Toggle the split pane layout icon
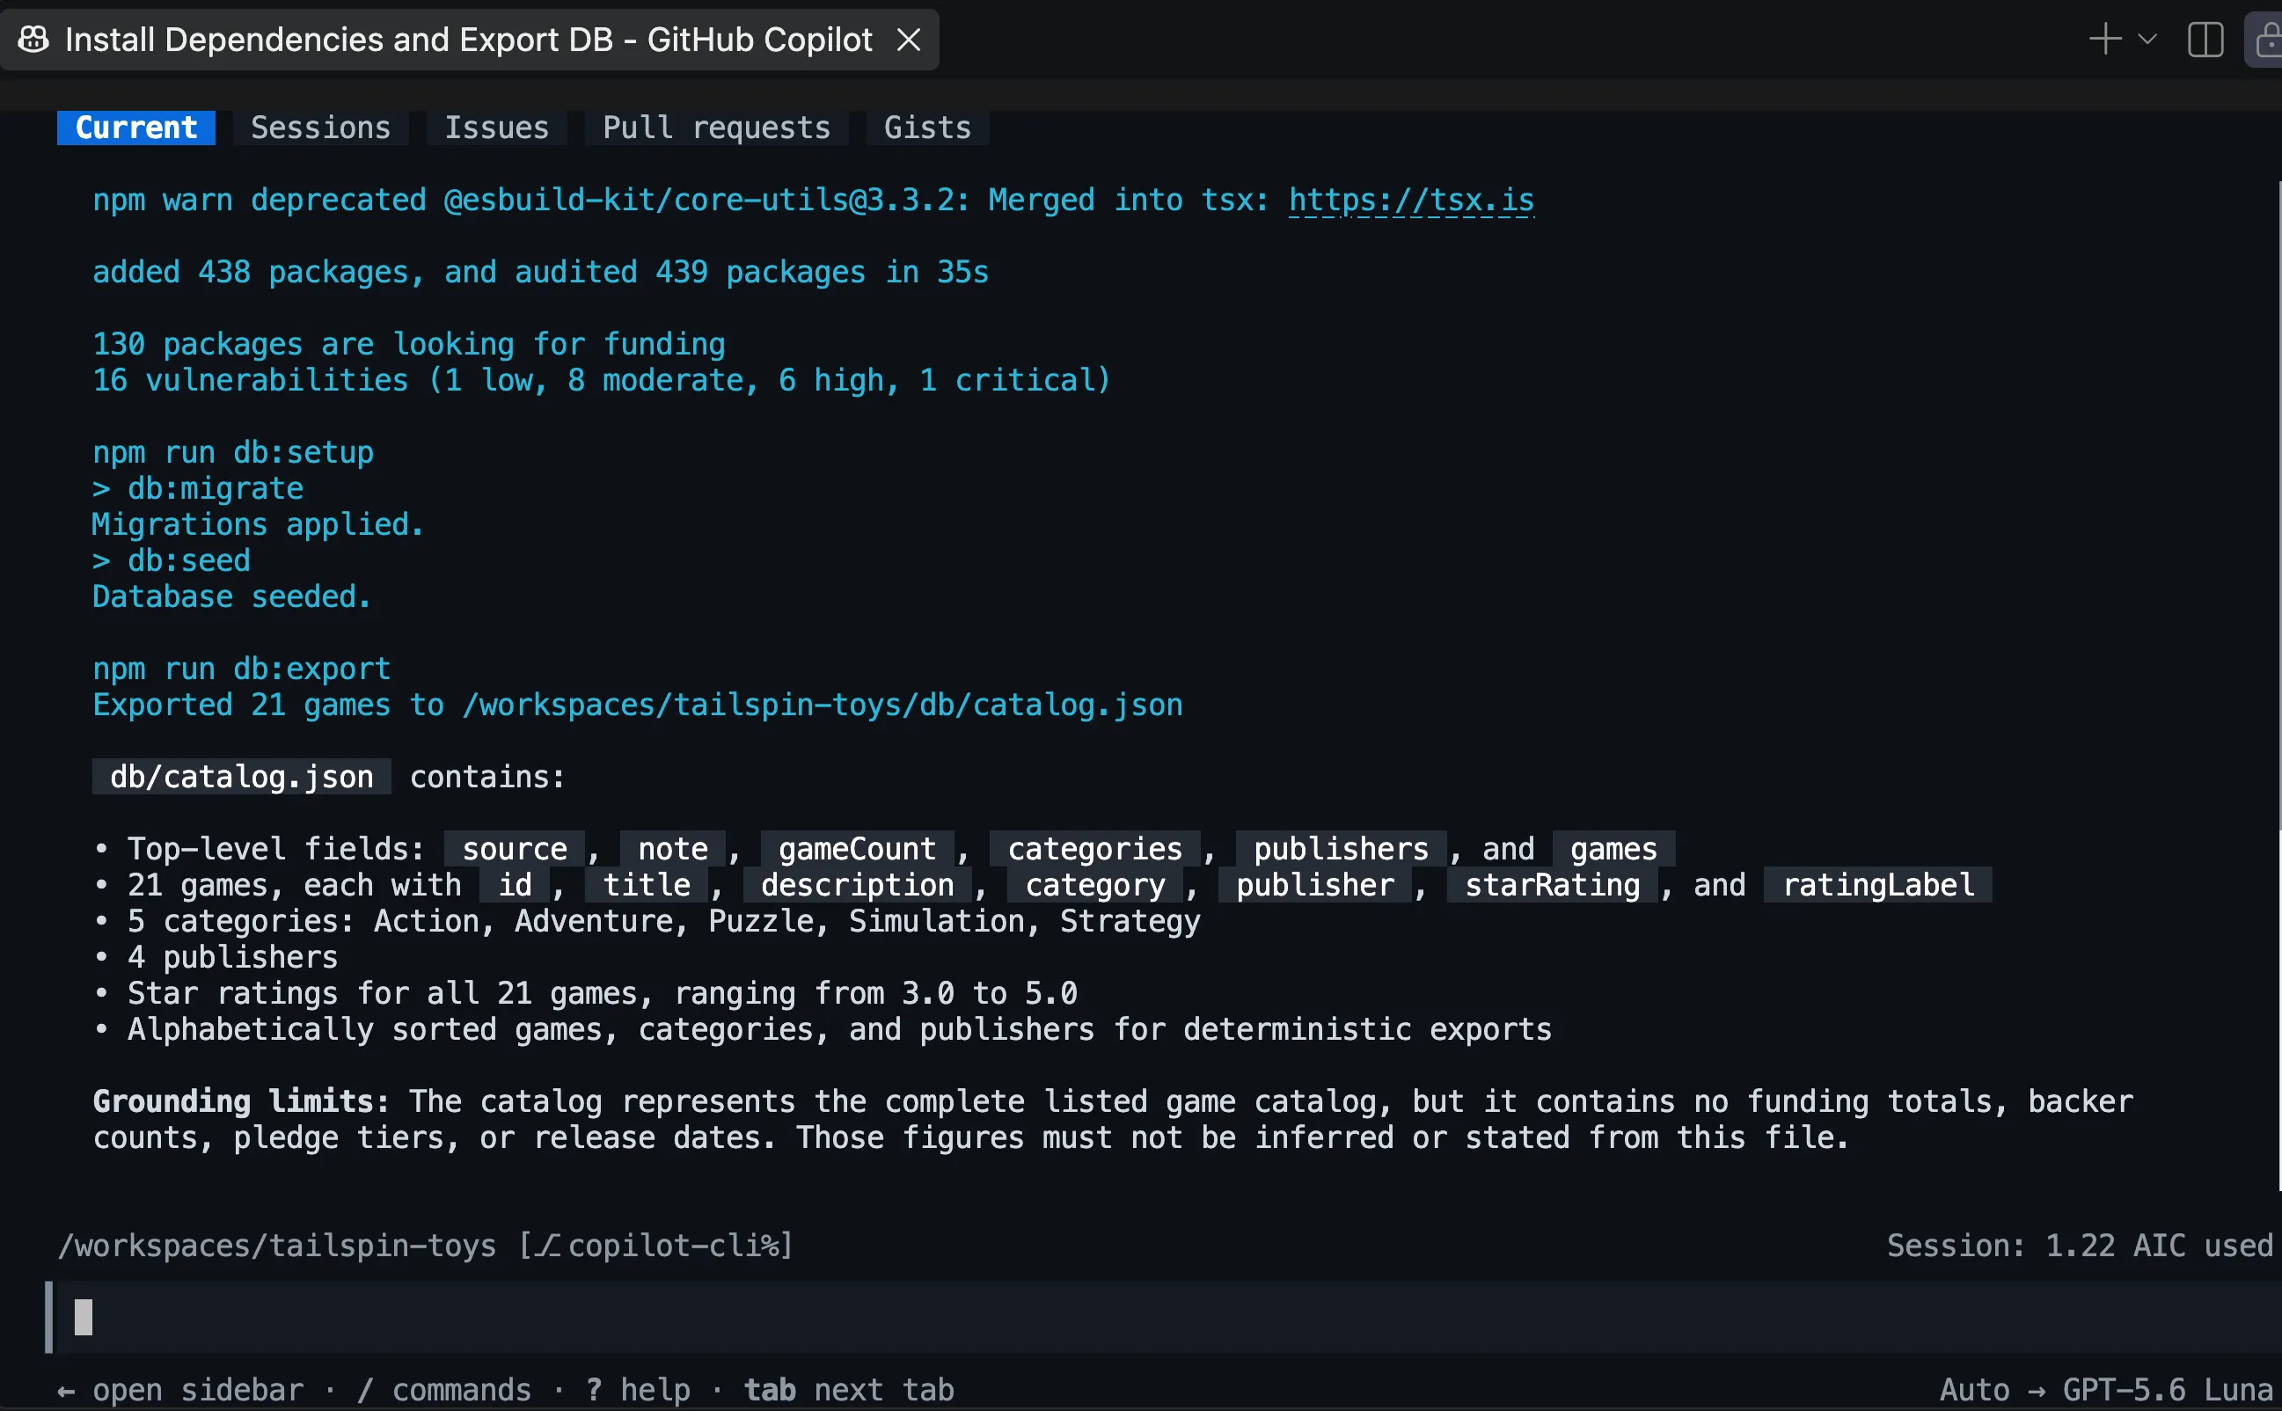The width and height of the screenshot is (2282, 1411). tap(2205, 40)
